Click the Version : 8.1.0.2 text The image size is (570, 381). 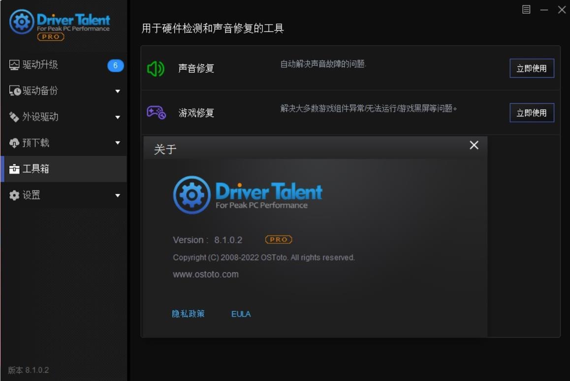click(208, 240)
